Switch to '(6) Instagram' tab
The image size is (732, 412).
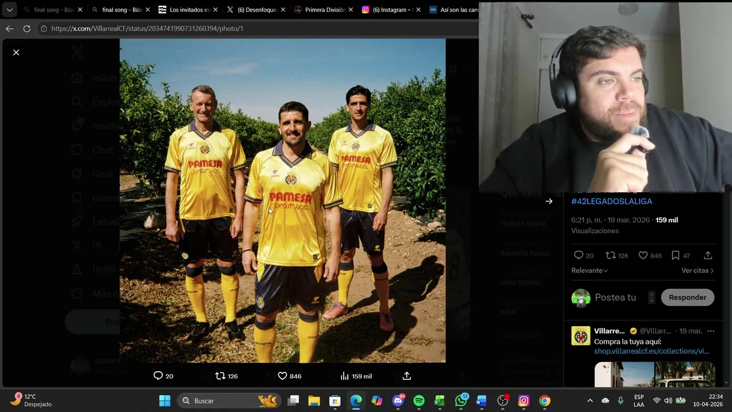click(392, 10)
